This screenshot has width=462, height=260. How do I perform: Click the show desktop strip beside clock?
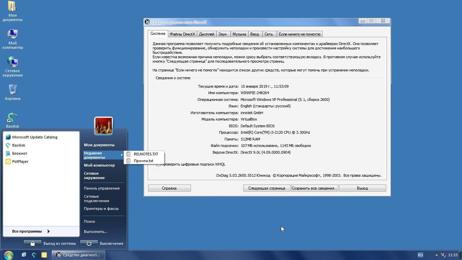460,255
